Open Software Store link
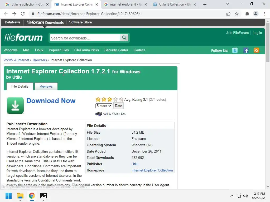This screenshot has width=270, height=202. coord(80,22)
